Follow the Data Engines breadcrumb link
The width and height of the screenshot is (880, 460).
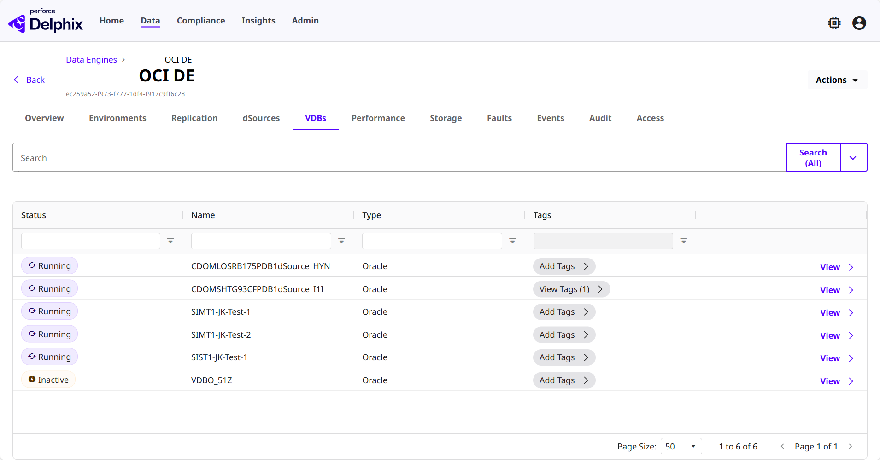point(91,60)
